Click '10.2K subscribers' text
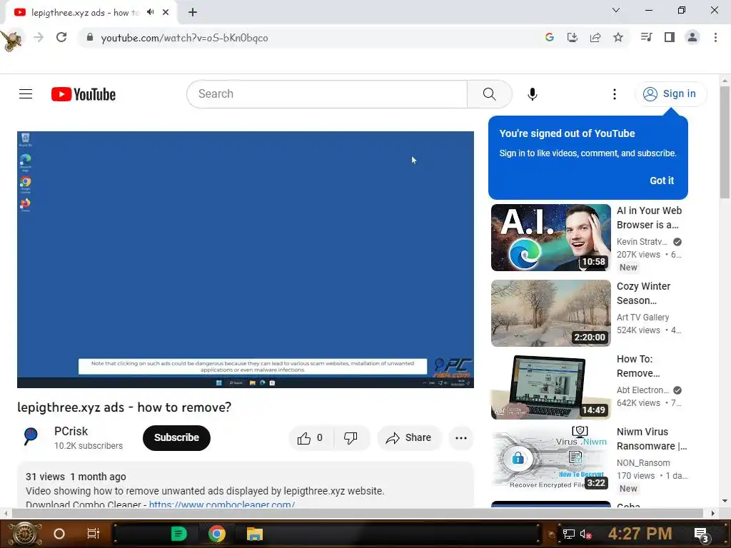731x548 pixels. [88, 446]
